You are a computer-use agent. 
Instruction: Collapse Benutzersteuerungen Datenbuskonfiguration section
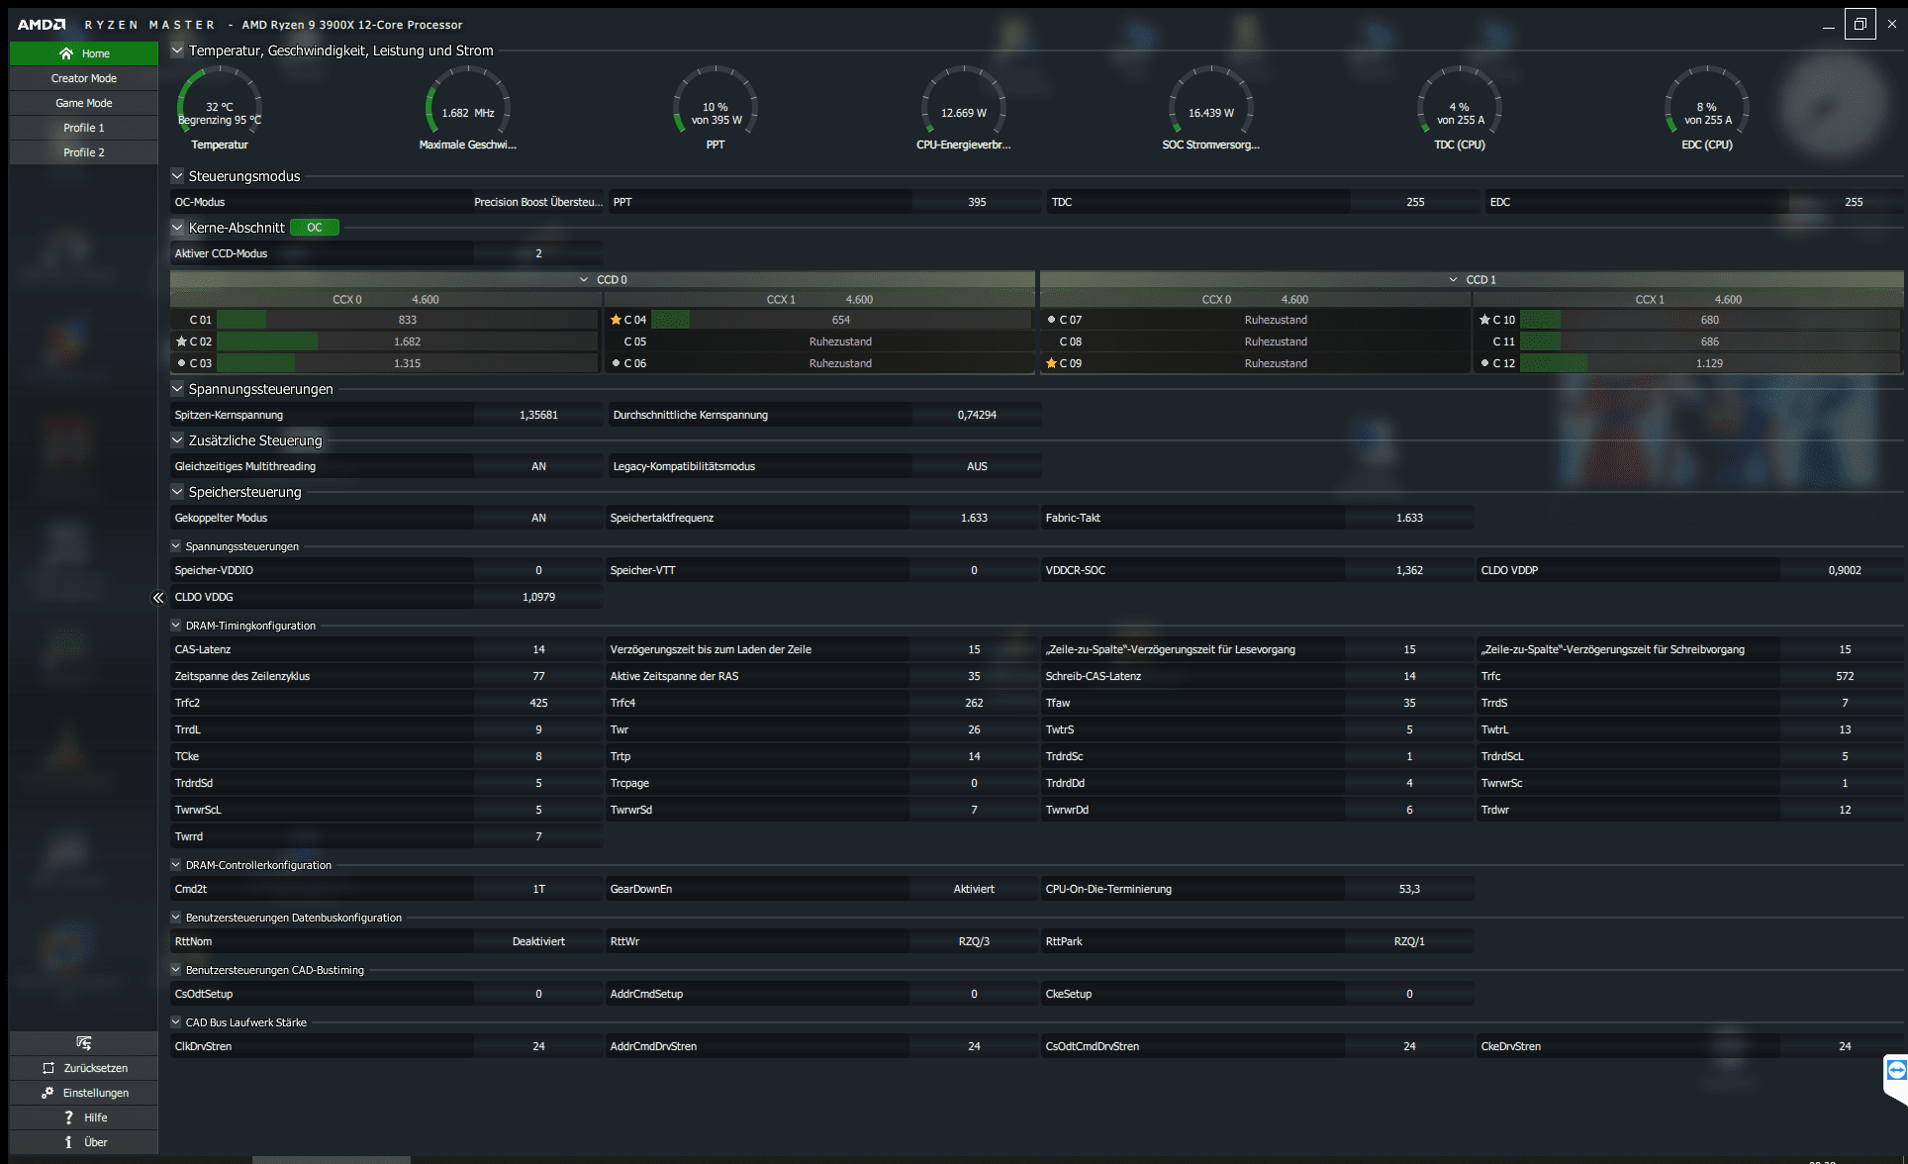[176, 918]
